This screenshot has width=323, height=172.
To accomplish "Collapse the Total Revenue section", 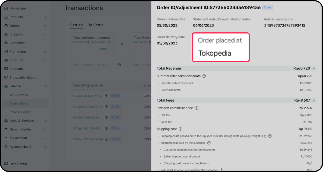I will [314, 68].
